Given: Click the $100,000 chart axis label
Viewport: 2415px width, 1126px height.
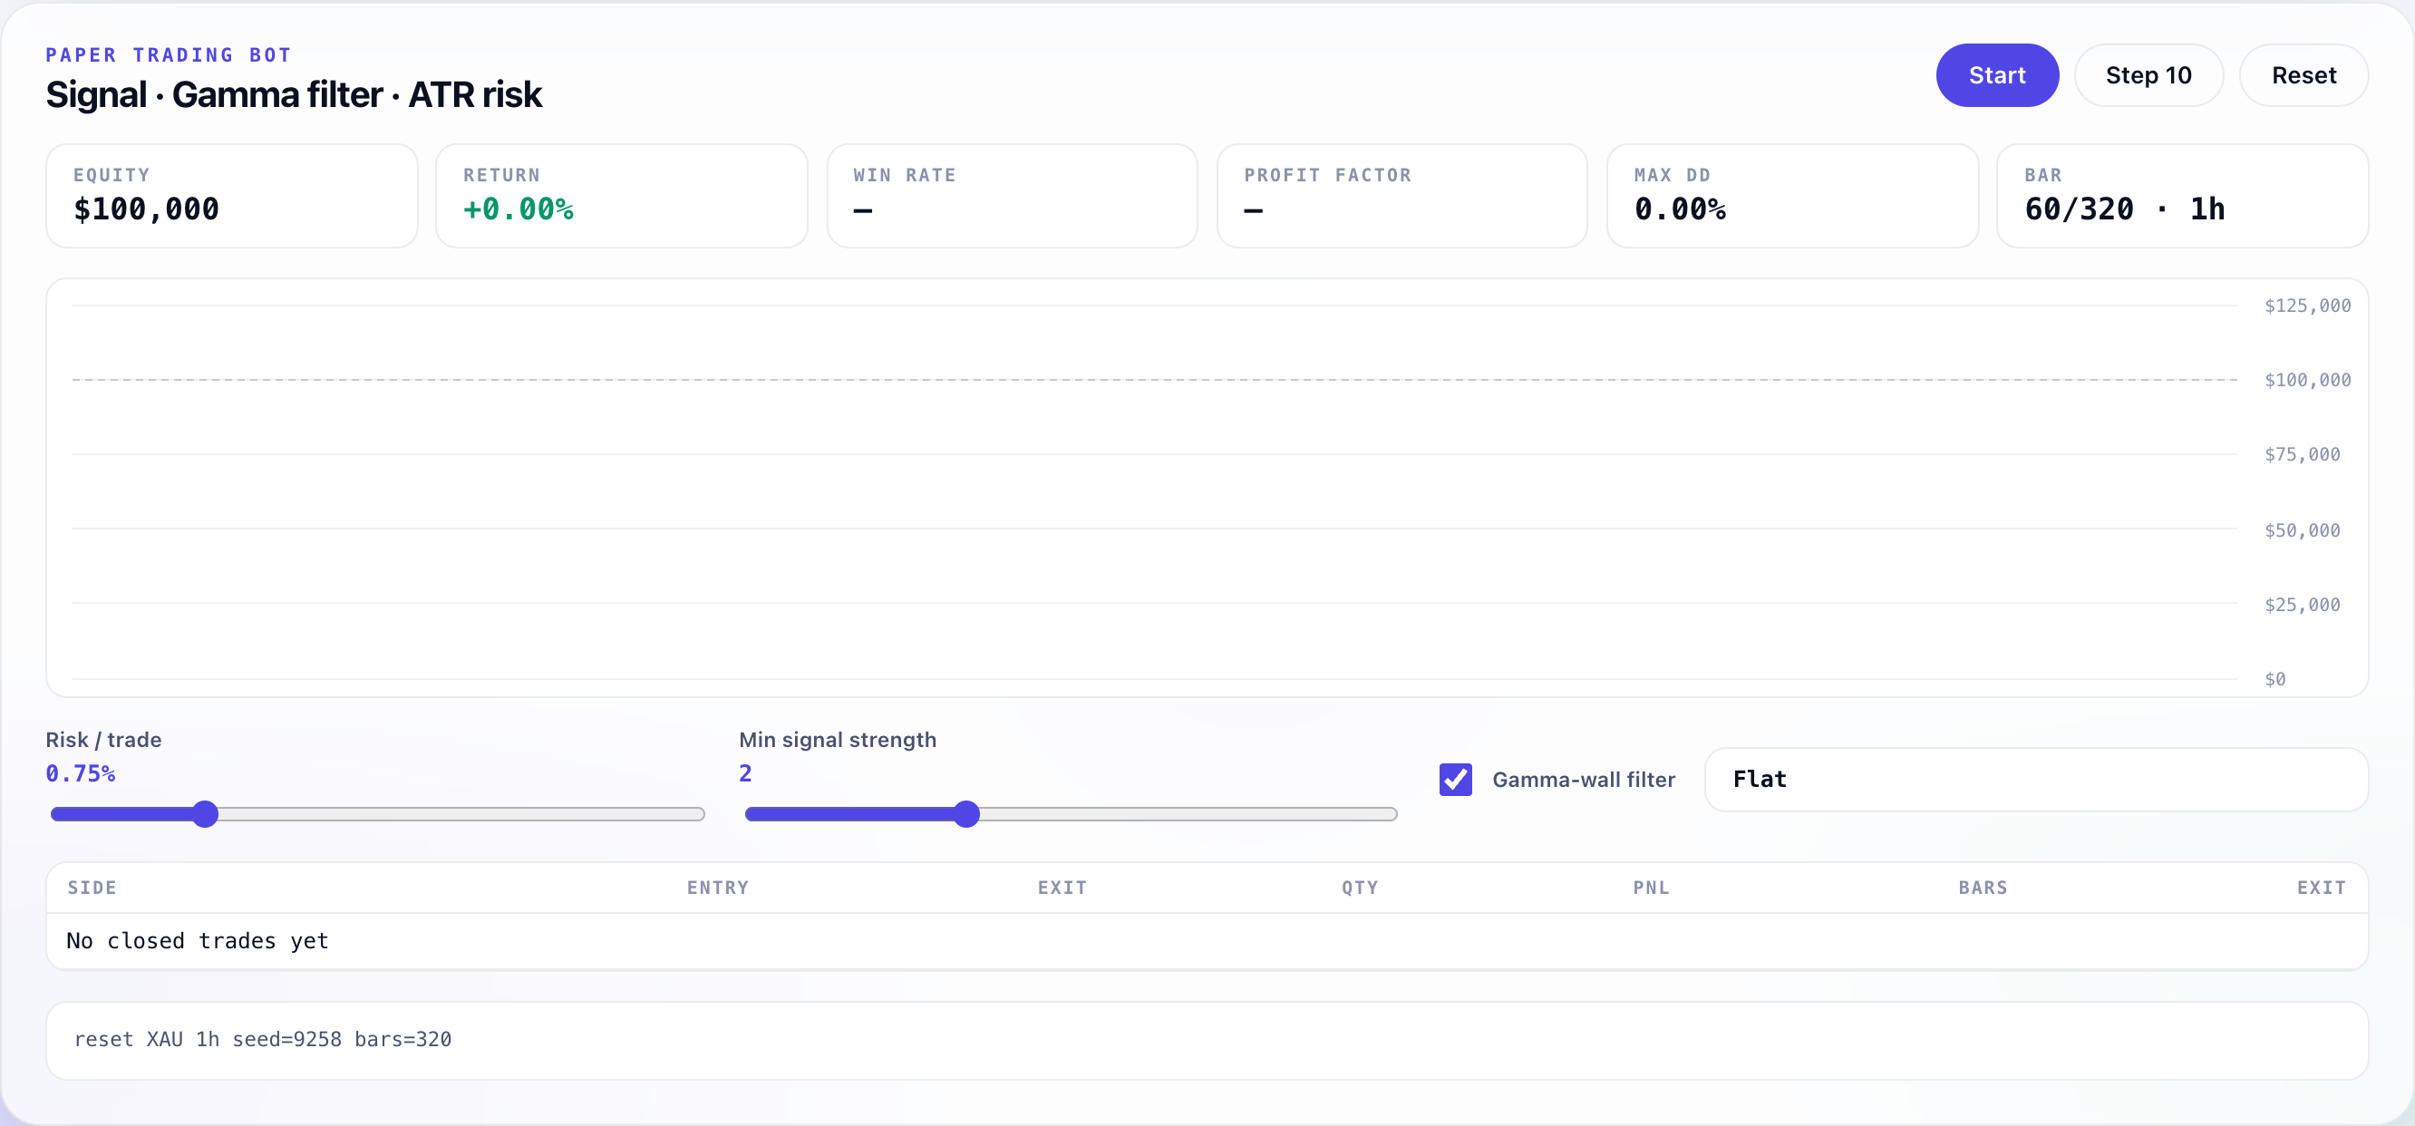Looking at the screenshot, I should pos(2307,380).
